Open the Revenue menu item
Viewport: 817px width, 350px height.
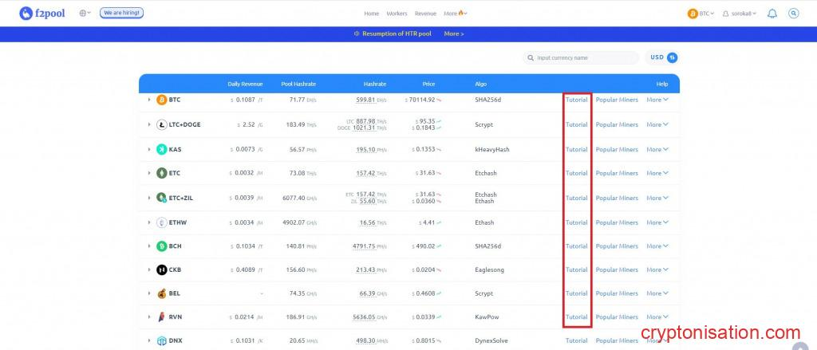pyautogui.click(x=425, y=14)
